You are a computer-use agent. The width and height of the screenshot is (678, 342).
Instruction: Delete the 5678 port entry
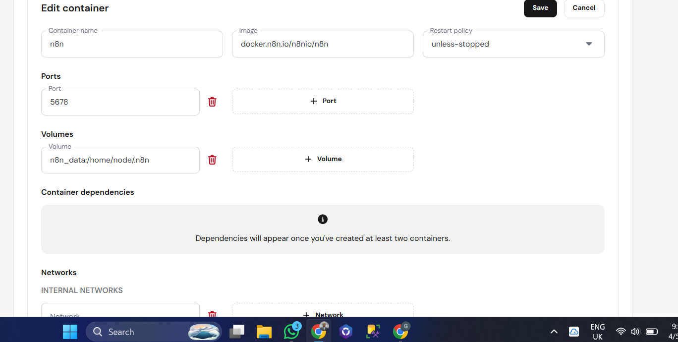point(212,102)
